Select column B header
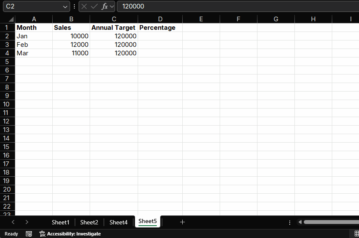 point(71,19)
